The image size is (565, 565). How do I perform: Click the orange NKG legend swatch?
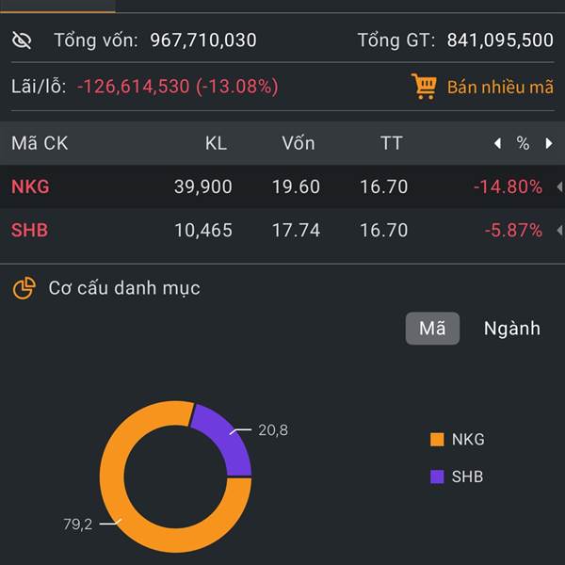(437, 440)
